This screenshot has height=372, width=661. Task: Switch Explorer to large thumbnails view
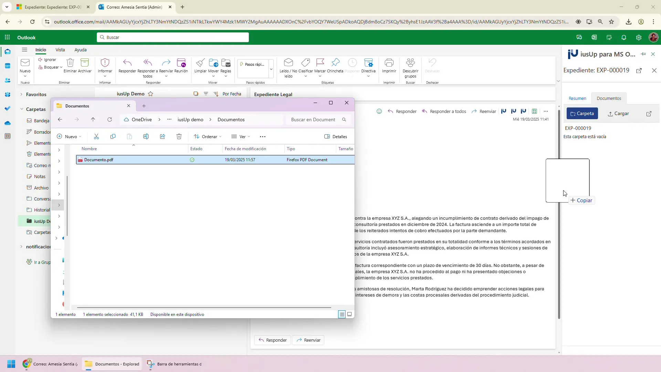coord(349,314)
